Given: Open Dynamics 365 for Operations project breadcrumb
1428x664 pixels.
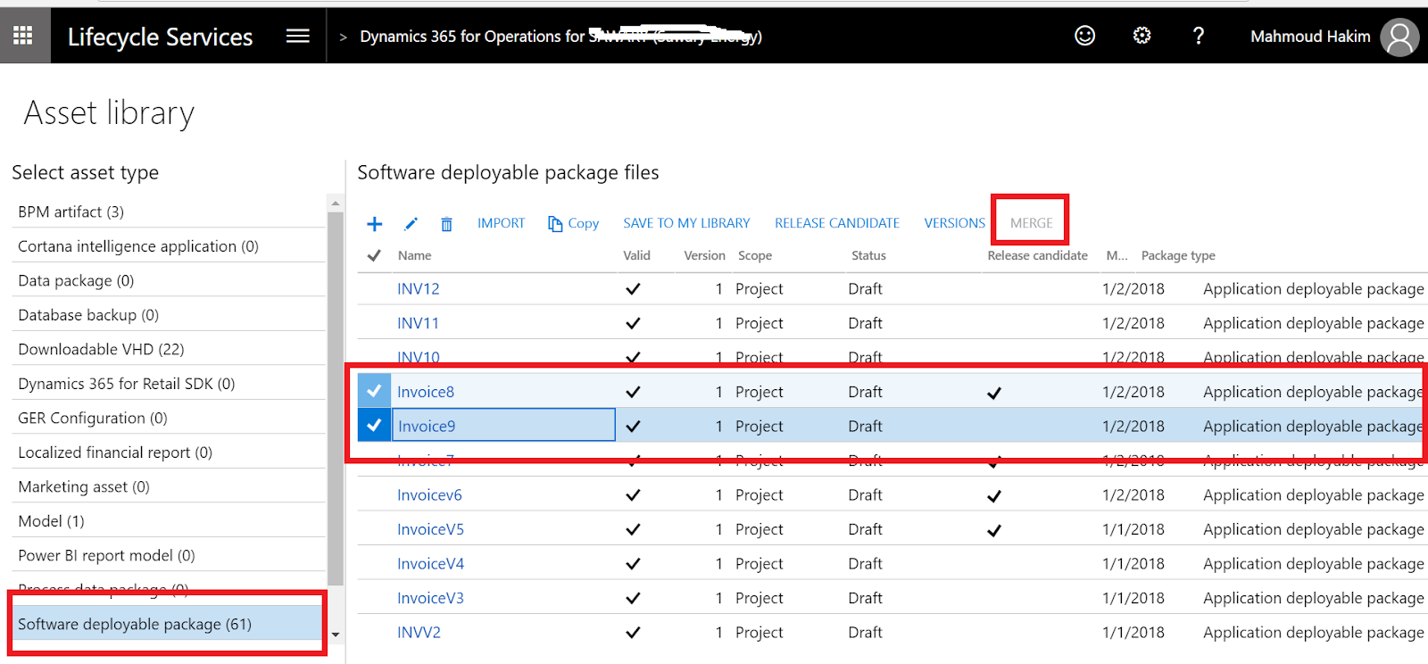Looking at the screenshot, I should 560,37.
